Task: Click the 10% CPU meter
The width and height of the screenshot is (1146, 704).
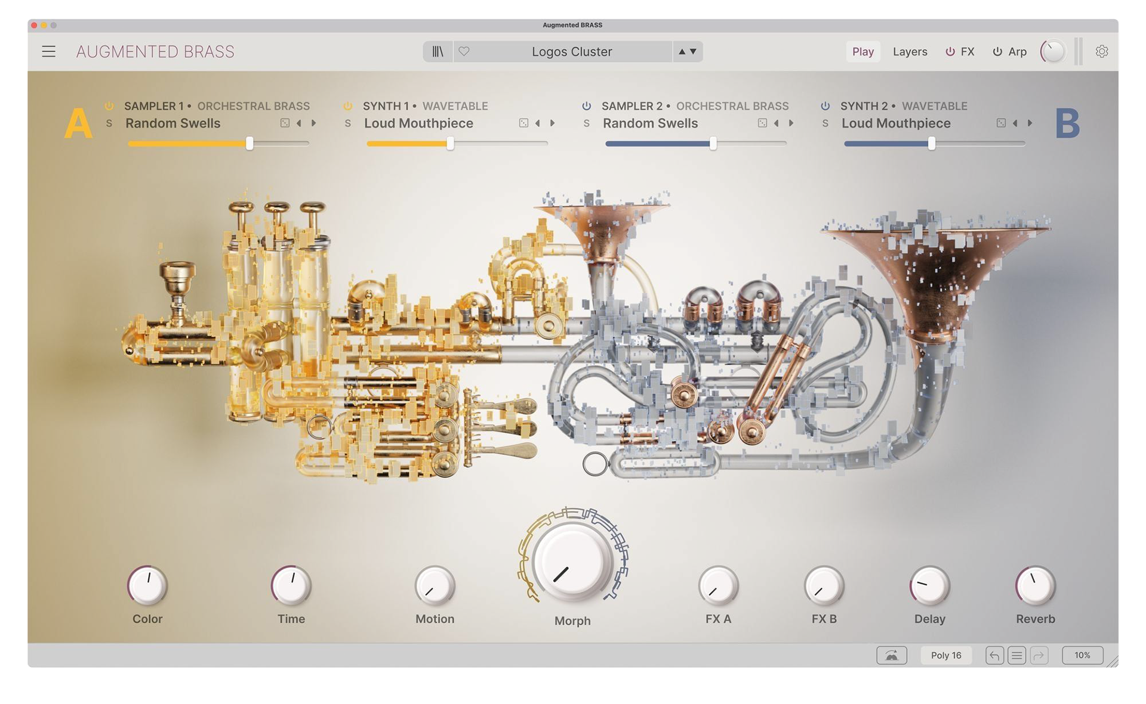Action: click(1082, 655)
